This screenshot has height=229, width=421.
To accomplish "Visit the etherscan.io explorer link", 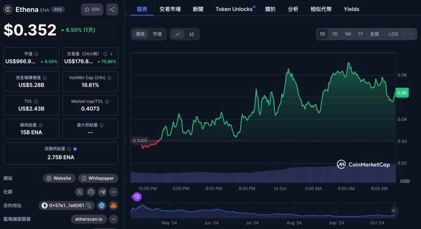I will click(x=89, y=219).
